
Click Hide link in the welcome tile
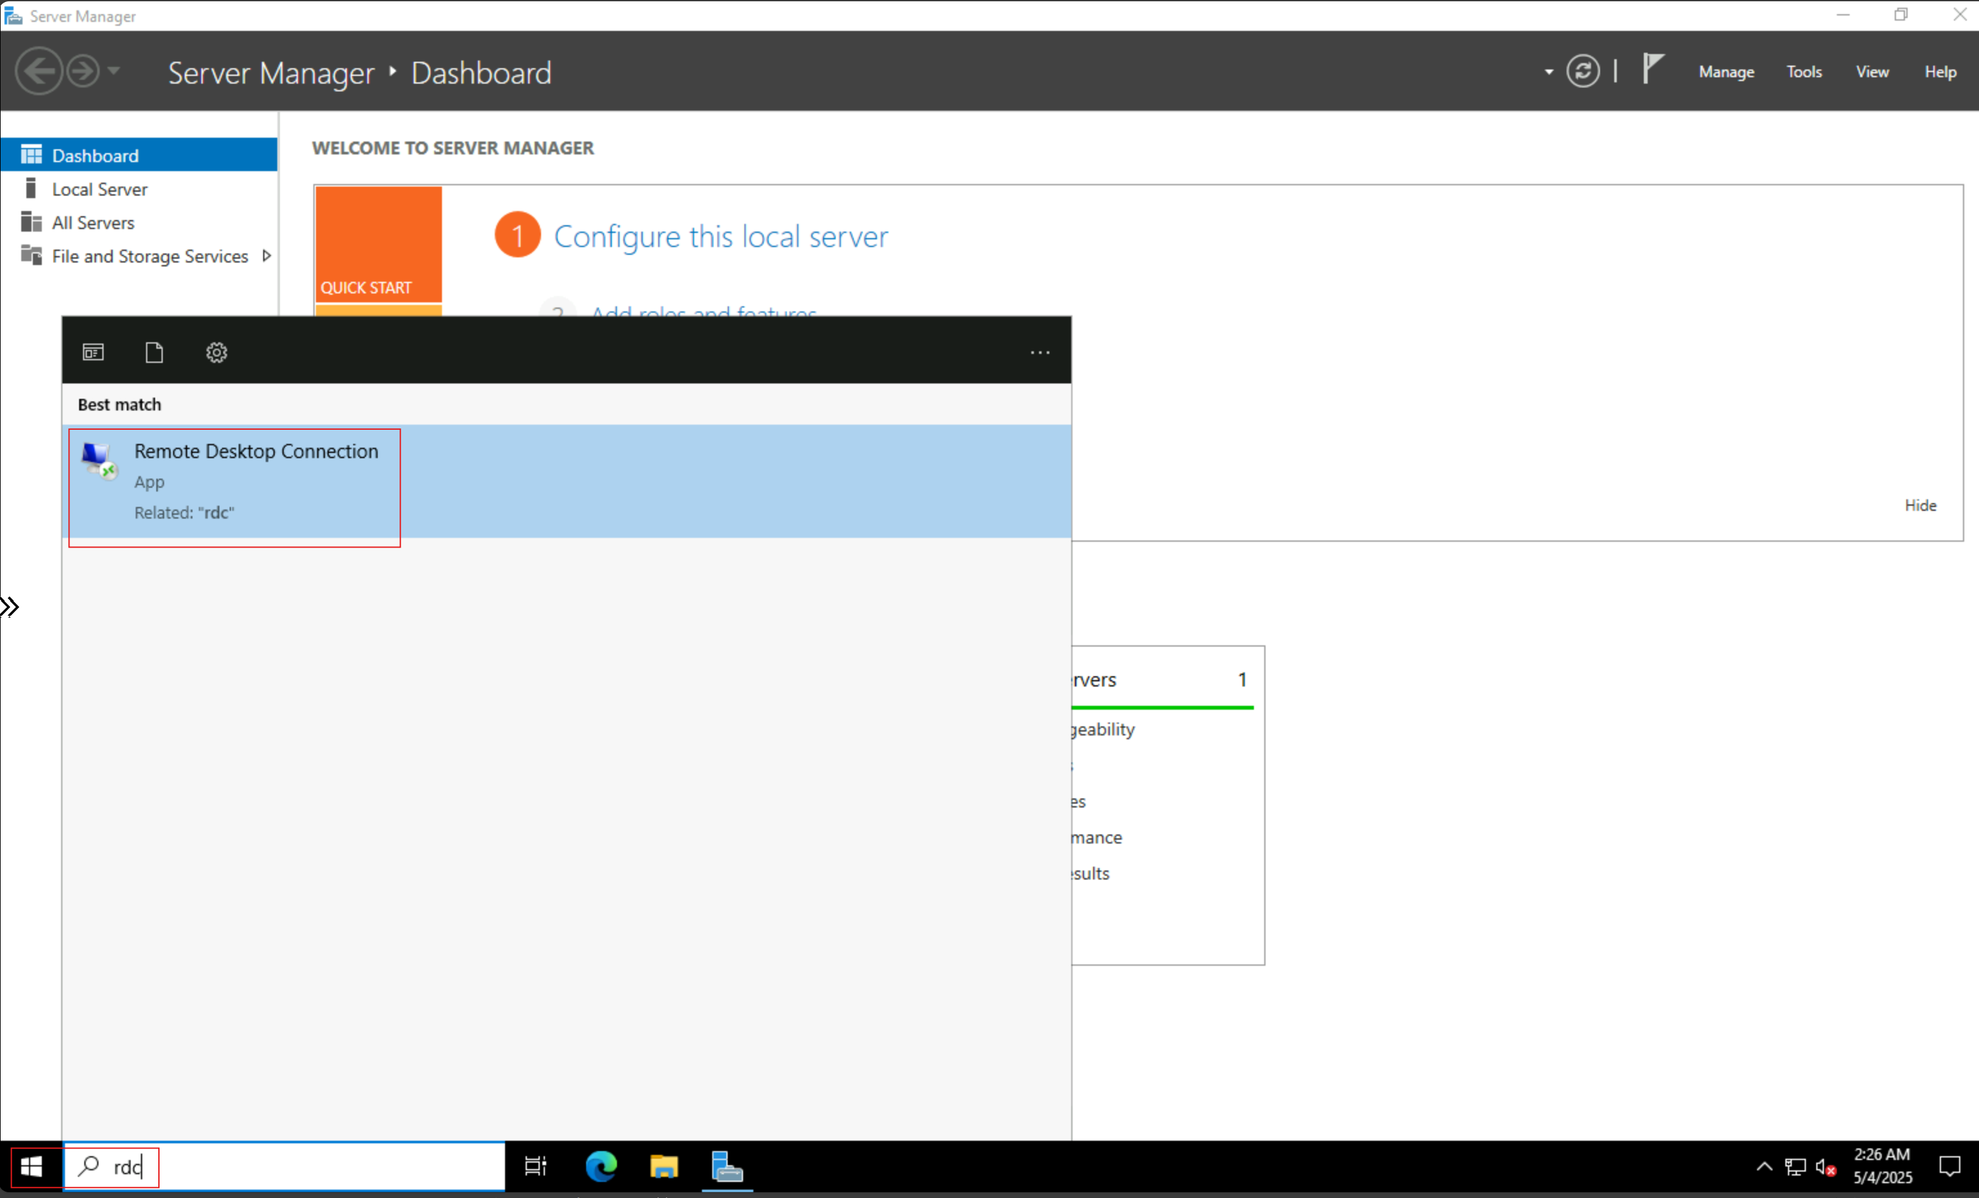[x=1920, y=505]
